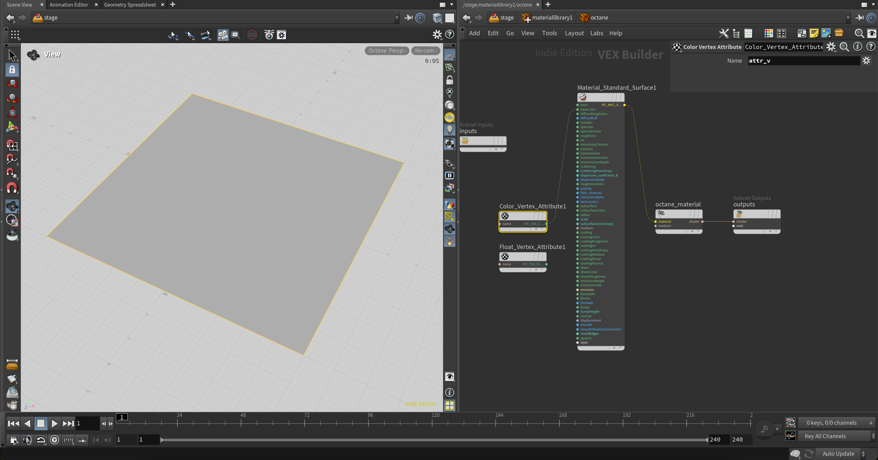Click the timeline at frame 96
The height and width of the screenshot is (460, 878).
click(x=368, y=423)
